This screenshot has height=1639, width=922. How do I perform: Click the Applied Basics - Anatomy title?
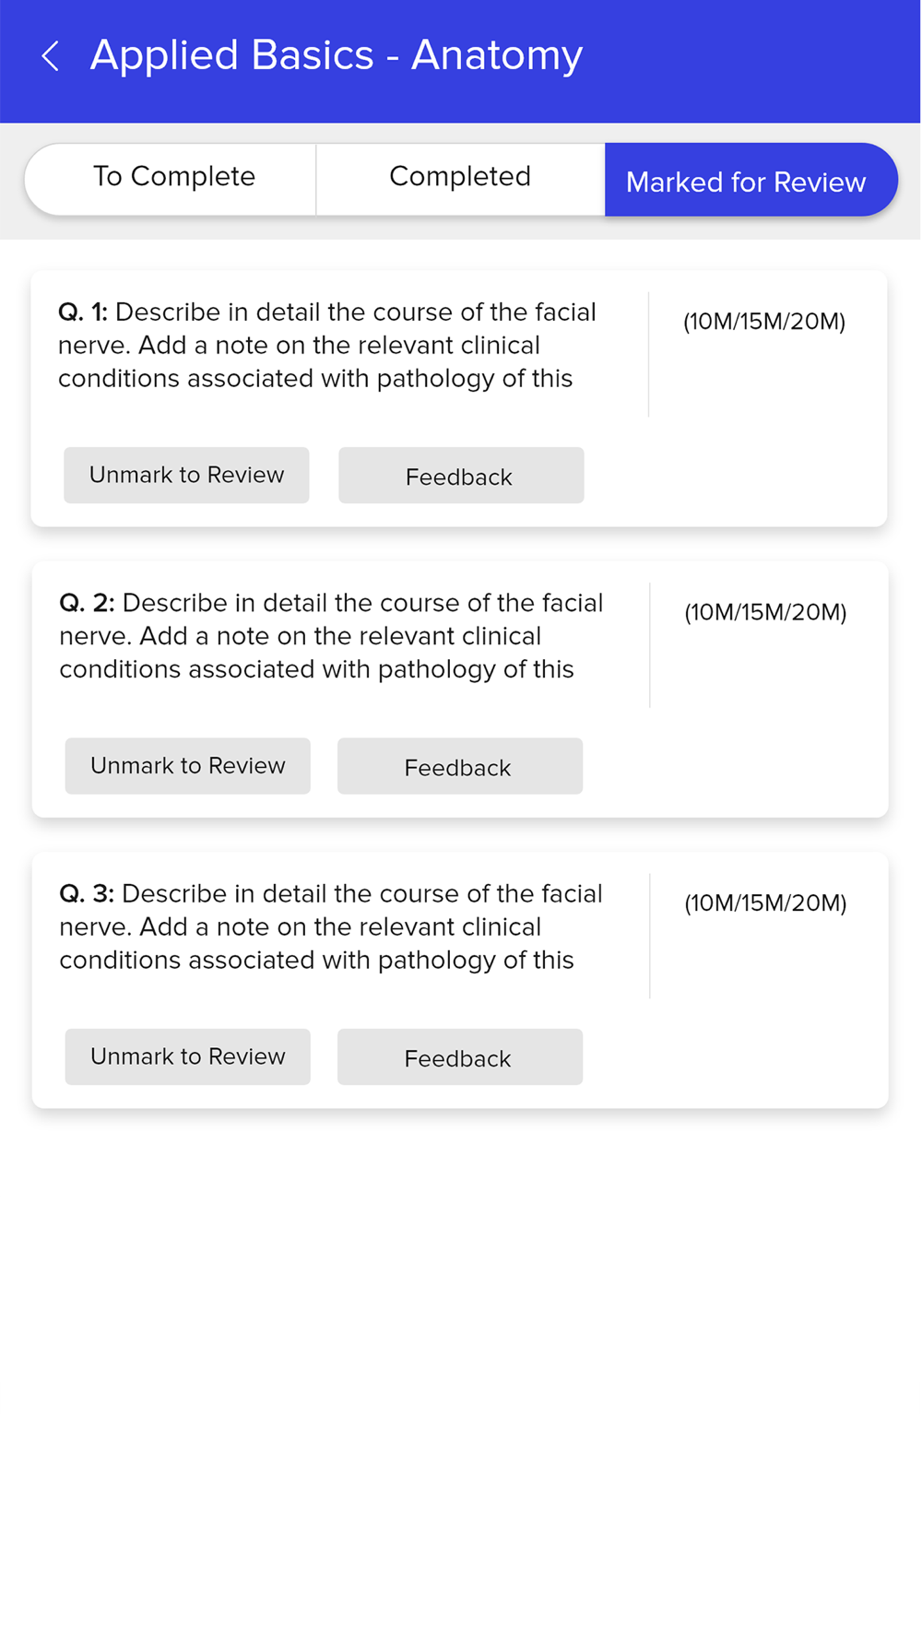[337, 55]
